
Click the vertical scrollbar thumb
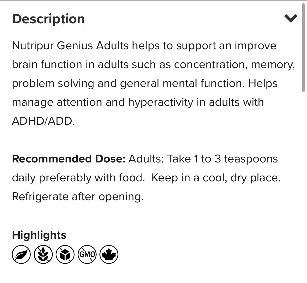[303, 47]
